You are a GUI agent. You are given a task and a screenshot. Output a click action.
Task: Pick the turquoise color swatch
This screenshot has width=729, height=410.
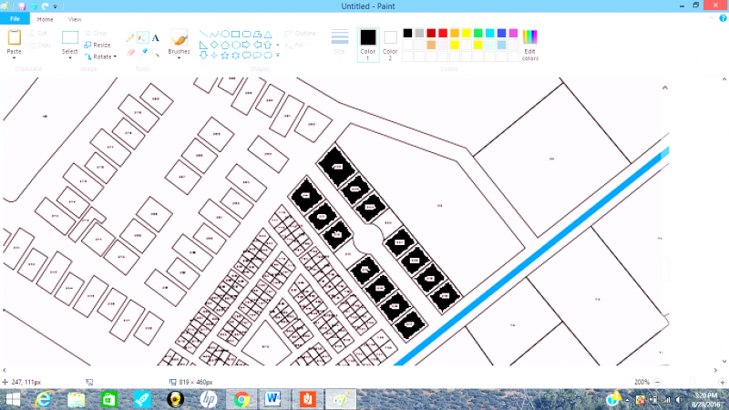click(x=489, y=33)
